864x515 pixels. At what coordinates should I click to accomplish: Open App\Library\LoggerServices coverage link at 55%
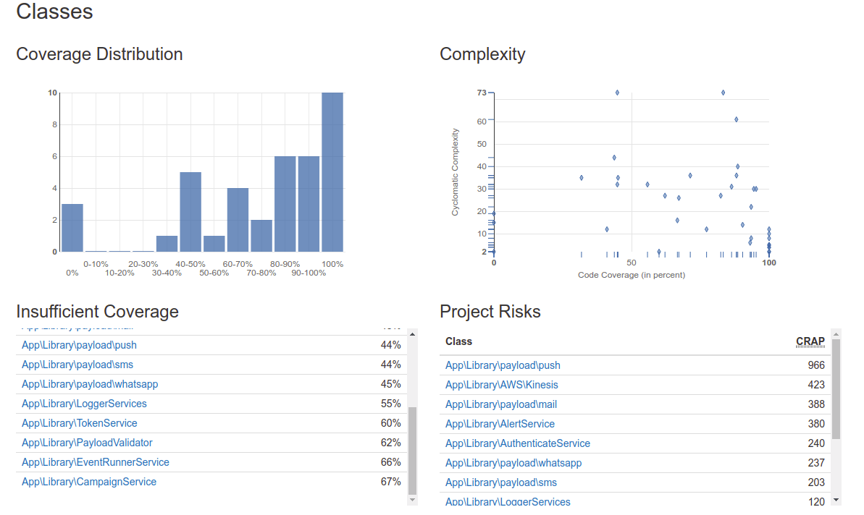pos(84,404)
